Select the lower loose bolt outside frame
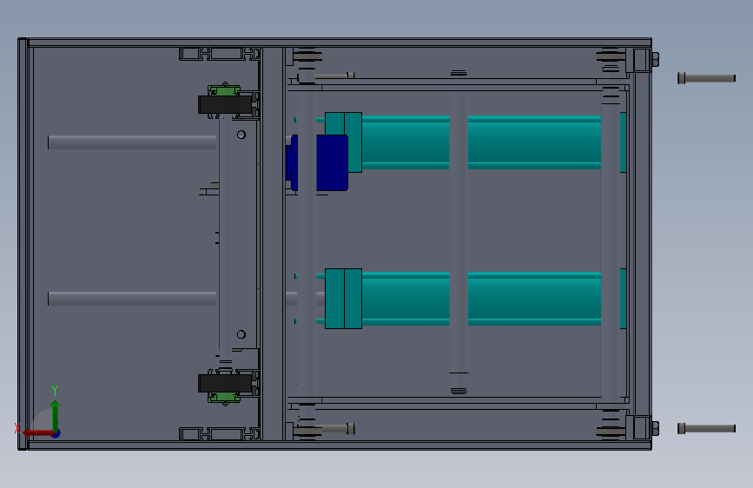753x488 pixels. click(706, 428)
